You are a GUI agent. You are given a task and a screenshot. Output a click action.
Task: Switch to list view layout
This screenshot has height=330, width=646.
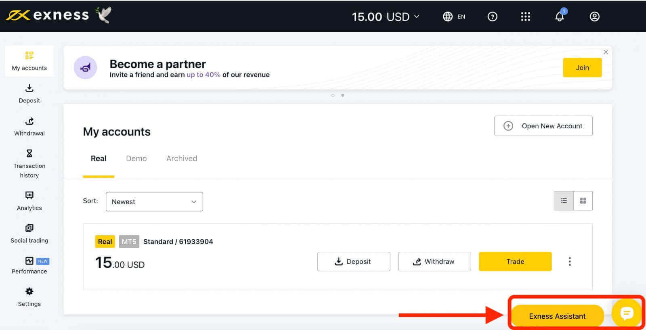pyautogui.click(x=564, y=201)
